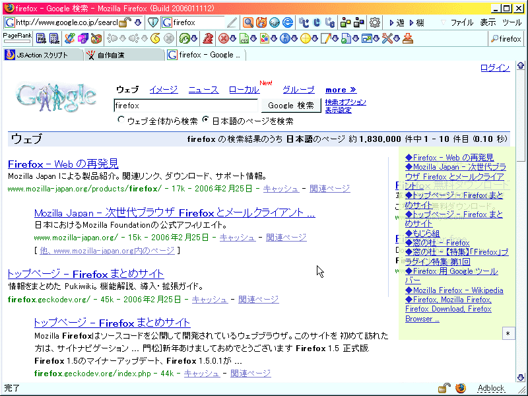Click the gray and blue squares icon

359,22
